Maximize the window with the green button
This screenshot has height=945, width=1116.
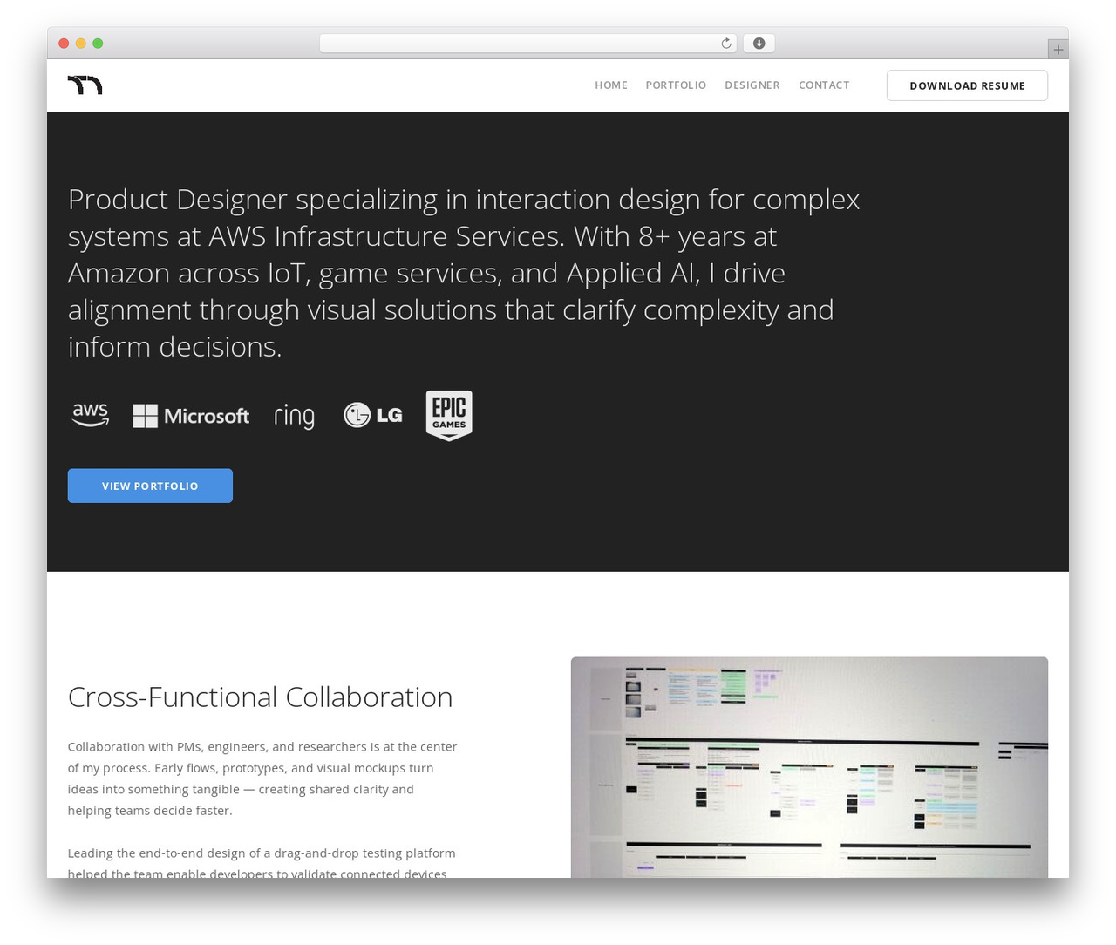98,44
